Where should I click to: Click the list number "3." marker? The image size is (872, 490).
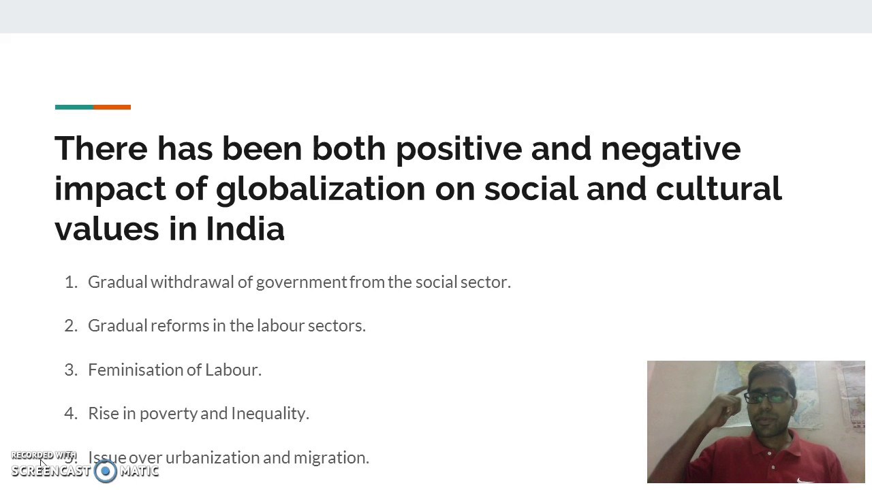[x=72, y=370]
